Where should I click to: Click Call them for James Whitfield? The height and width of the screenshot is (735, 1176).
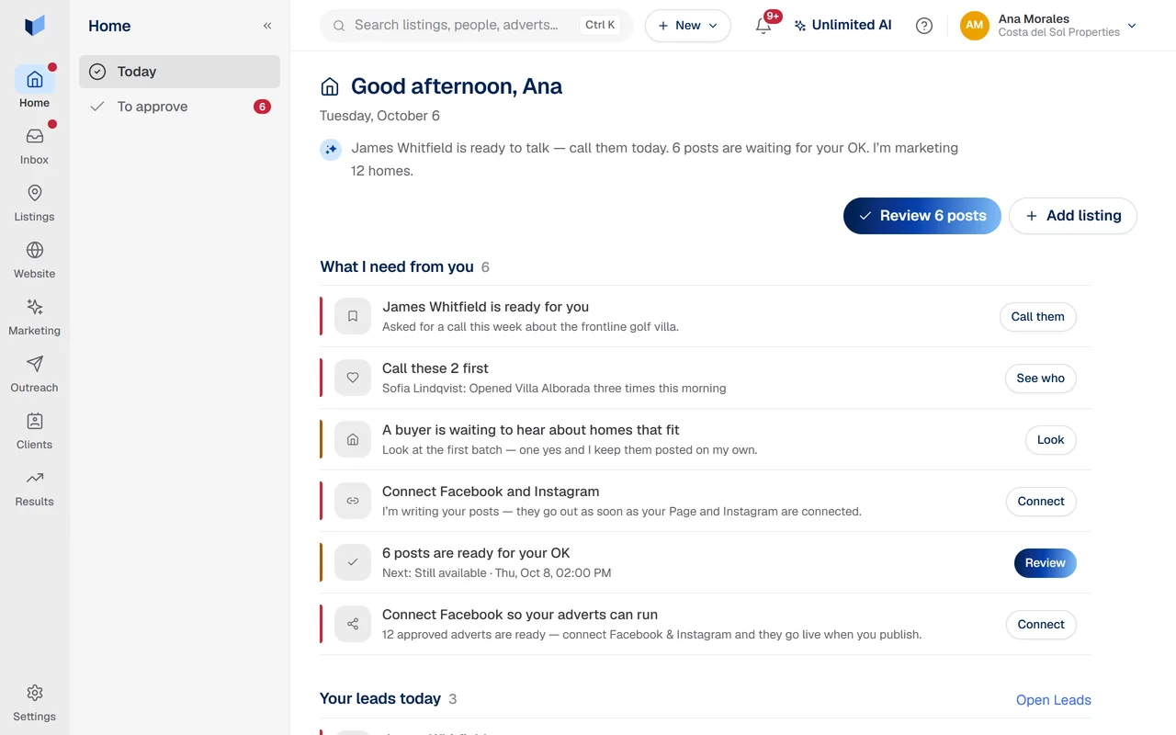point(1038,317)
